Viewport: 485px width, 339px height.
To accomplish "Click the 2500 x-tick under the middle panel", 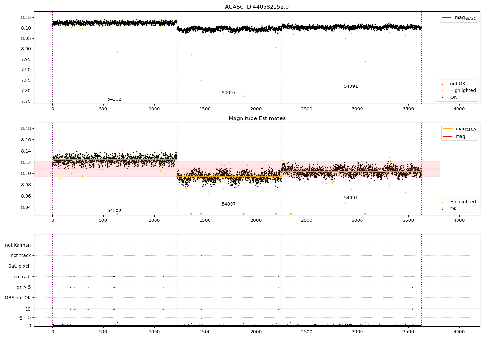I will [307, 221].
